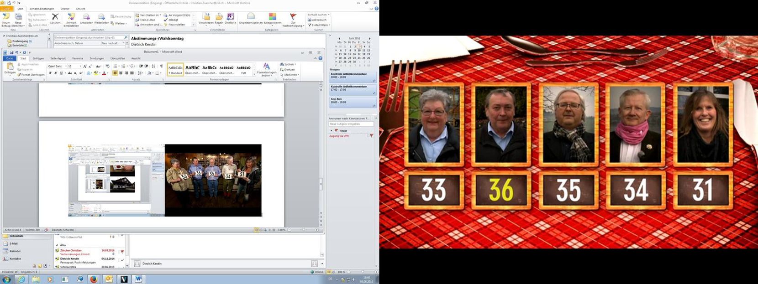The height and width of the screenshot is (284, 758).
Task: Click Antworten in the Outlook ribbon
Action: click(86, 19)
